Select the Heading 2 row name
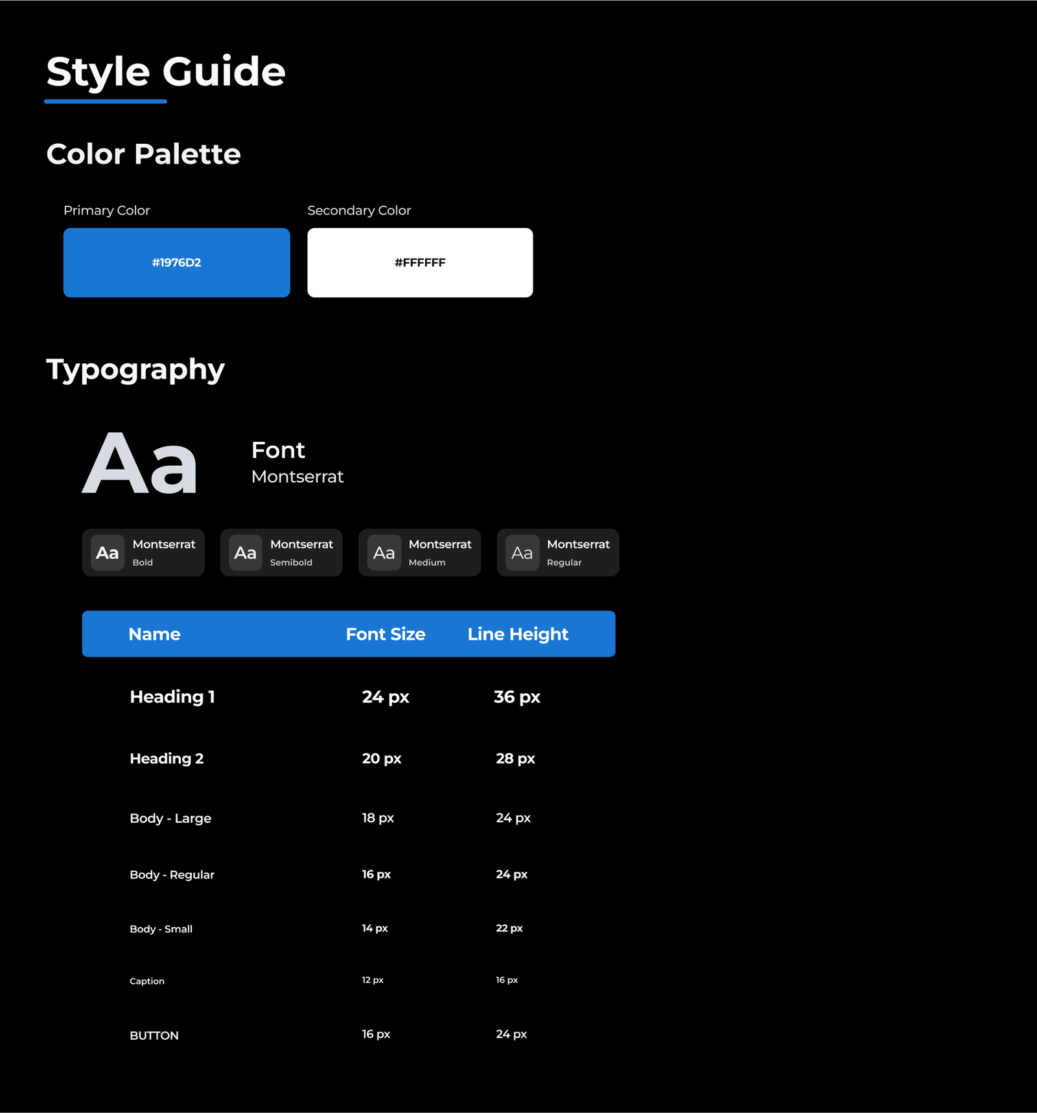Image resolution: width=1037 pixels, height=1113 pixels. [x=167, y=758]
